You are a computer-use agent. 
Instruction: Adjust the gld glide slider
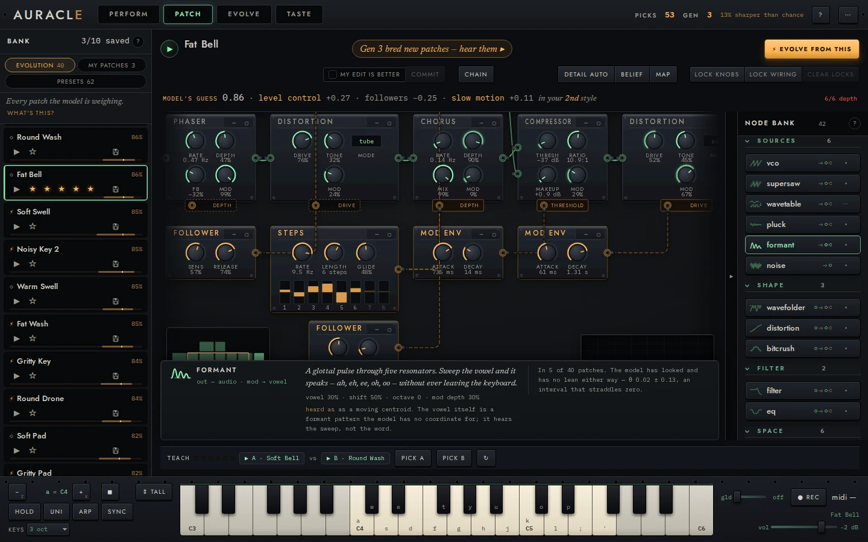tap(750, 497)
